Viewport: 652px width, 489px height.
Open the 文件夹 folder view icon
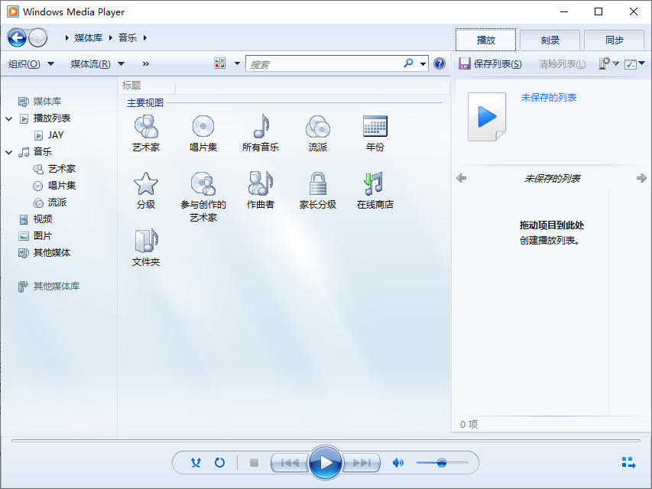coord(146,241)
